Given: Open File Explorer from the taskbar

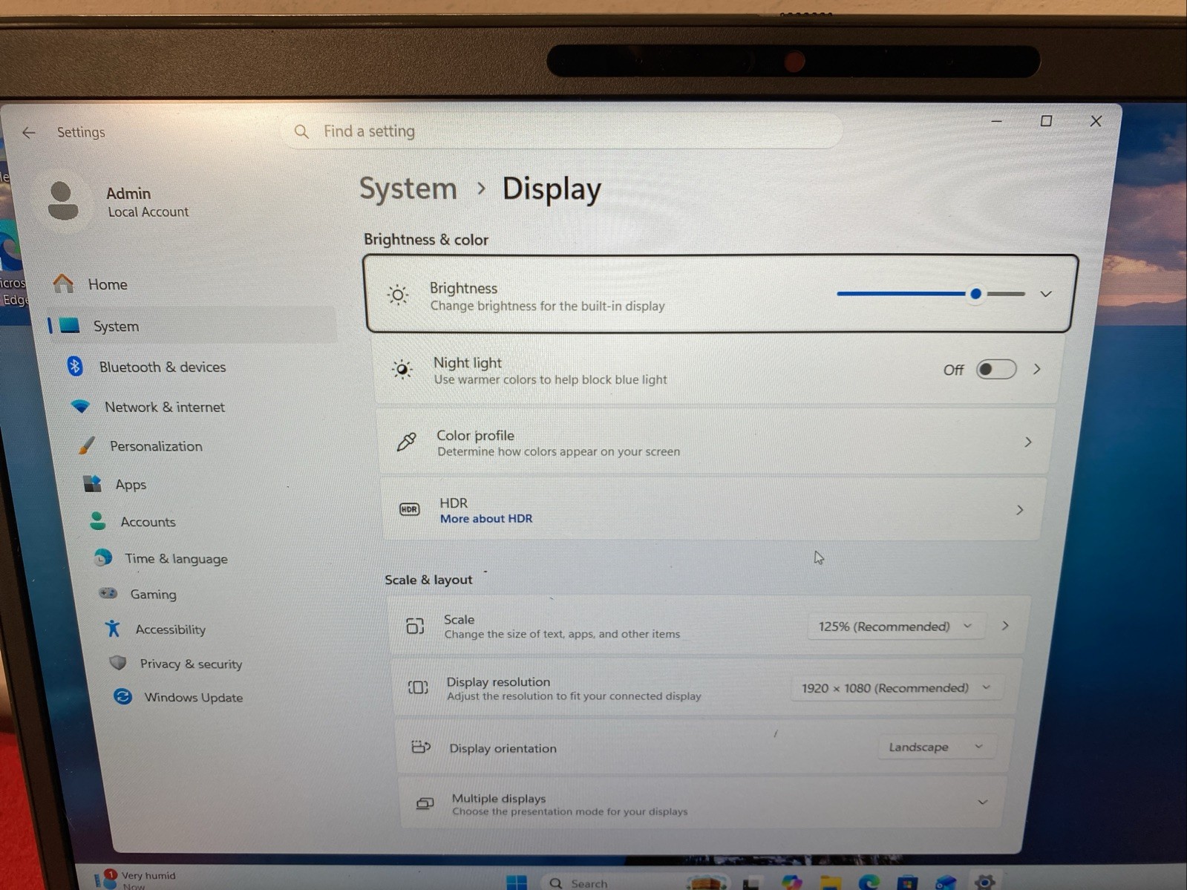Looking at the screenshot, I should click(830, 882).
